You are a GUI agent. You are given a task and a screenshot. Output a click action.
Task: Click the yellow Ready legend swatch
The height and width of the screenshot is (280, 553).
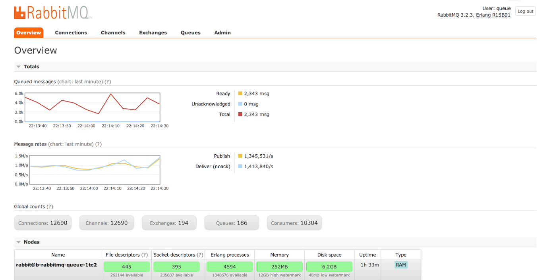tap(240, 93)
